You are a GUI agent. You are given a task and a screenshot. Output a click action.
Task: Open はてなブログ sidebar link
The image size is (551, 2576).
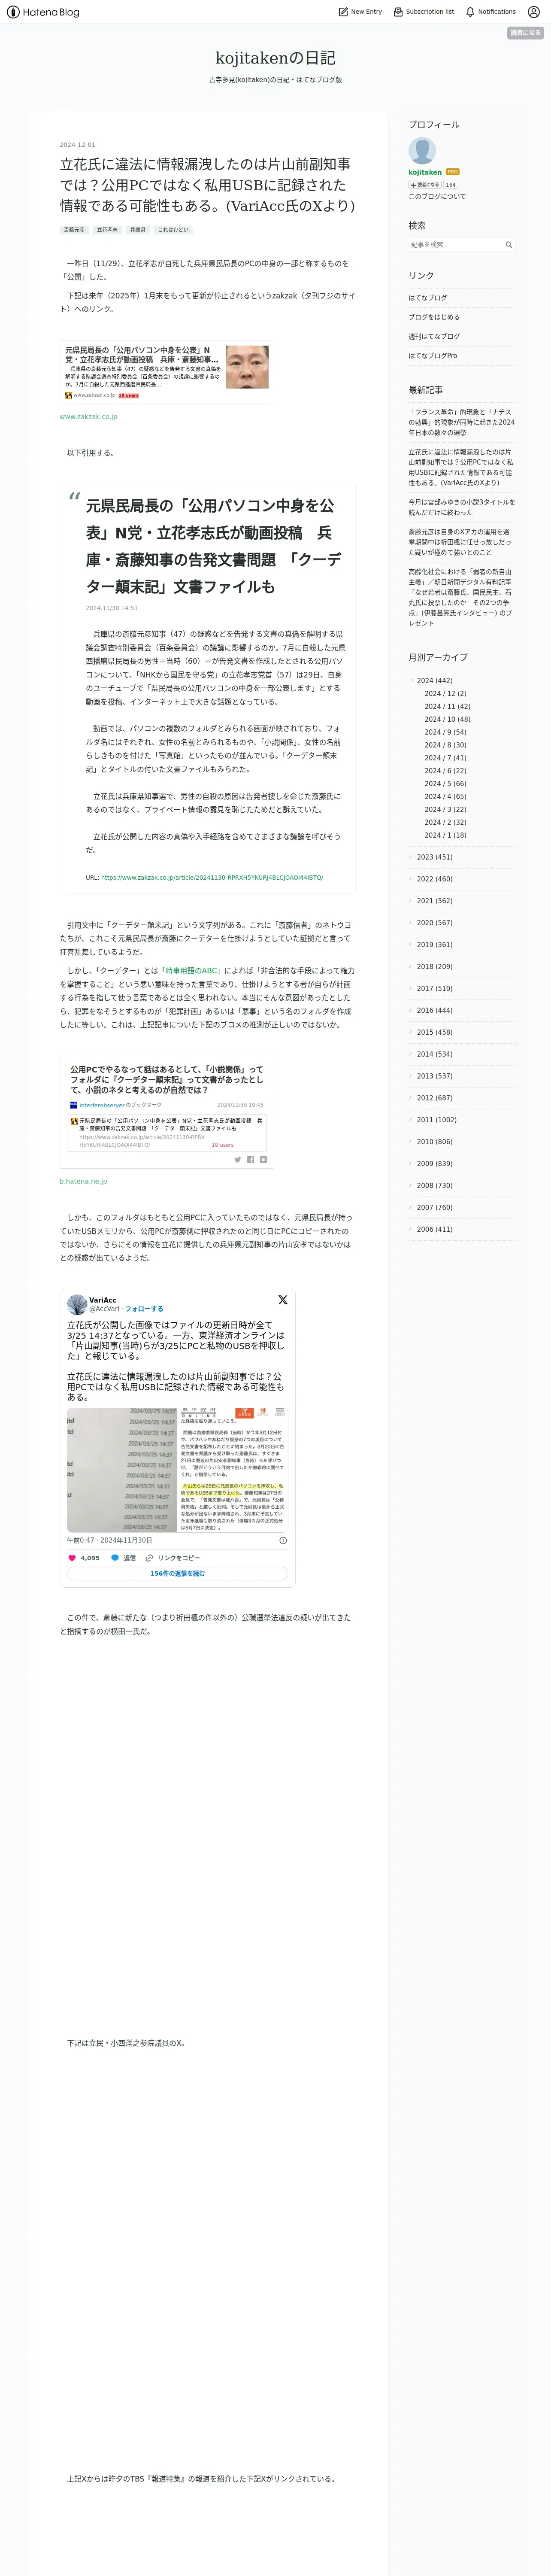(427, 298)
